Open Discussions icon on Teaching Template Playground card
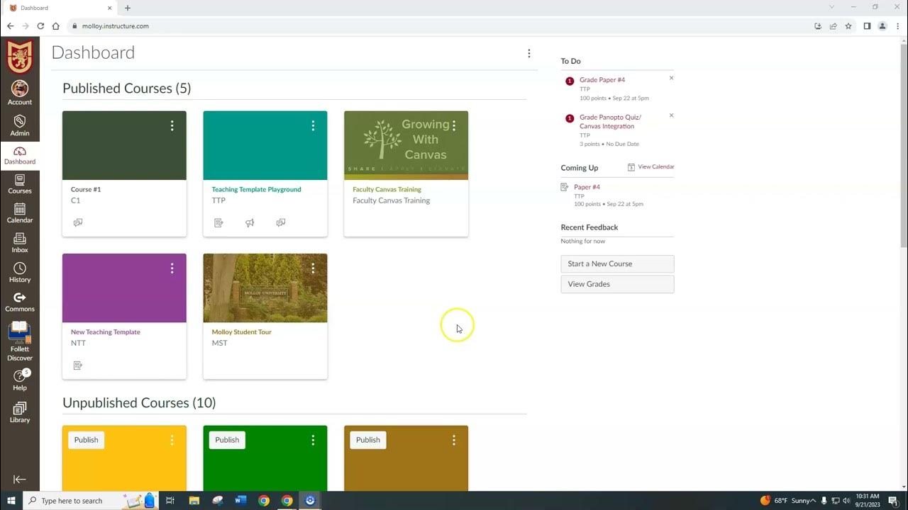Screen dimensions: 908x510 pyautogui.click(x=281, y=222)
